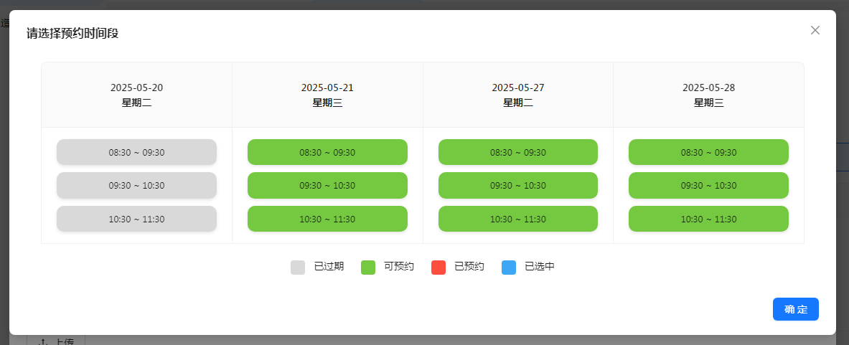Select 09:30 ~ 10:30 slot on 2025-05-28
The image size is (849, 345).
pos(709,186)
